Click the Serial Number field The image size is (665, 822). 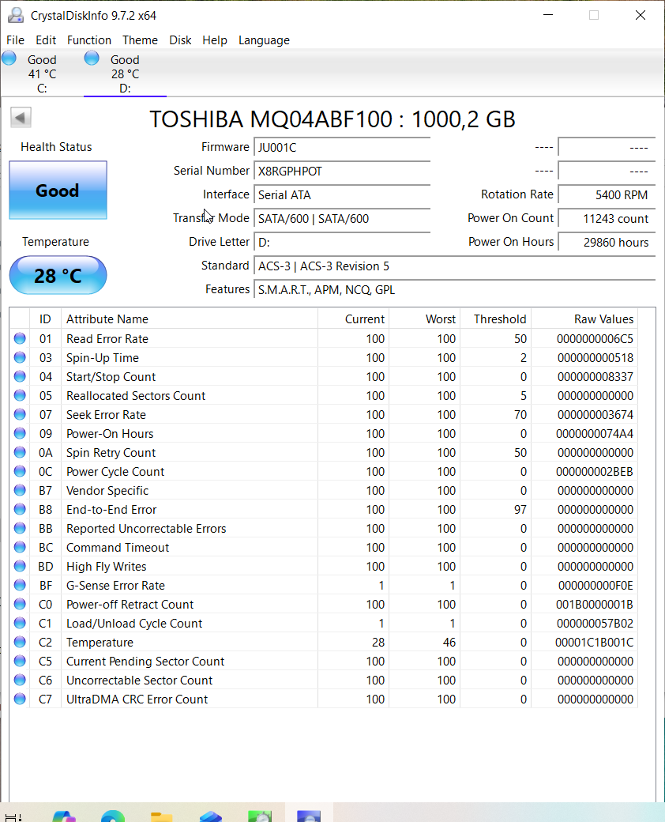(342, 171)
